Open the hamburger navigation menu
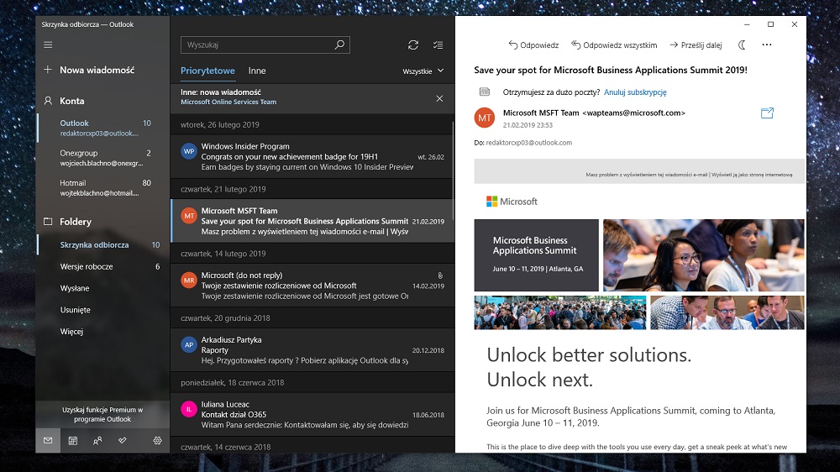The height and width of the screenshot is (472, 840). click(48, 45)
